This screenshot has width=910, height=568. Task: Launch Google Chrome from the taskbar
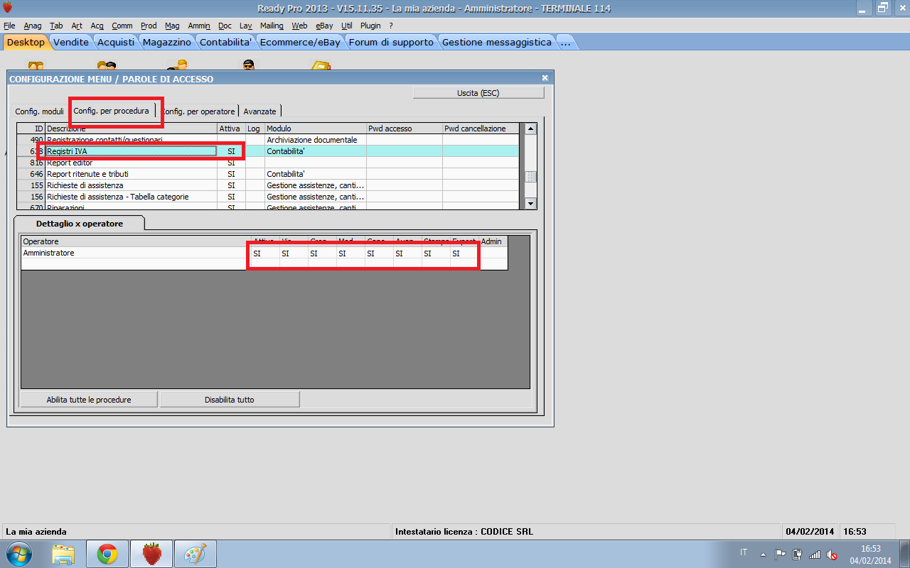tap(107, 554)
